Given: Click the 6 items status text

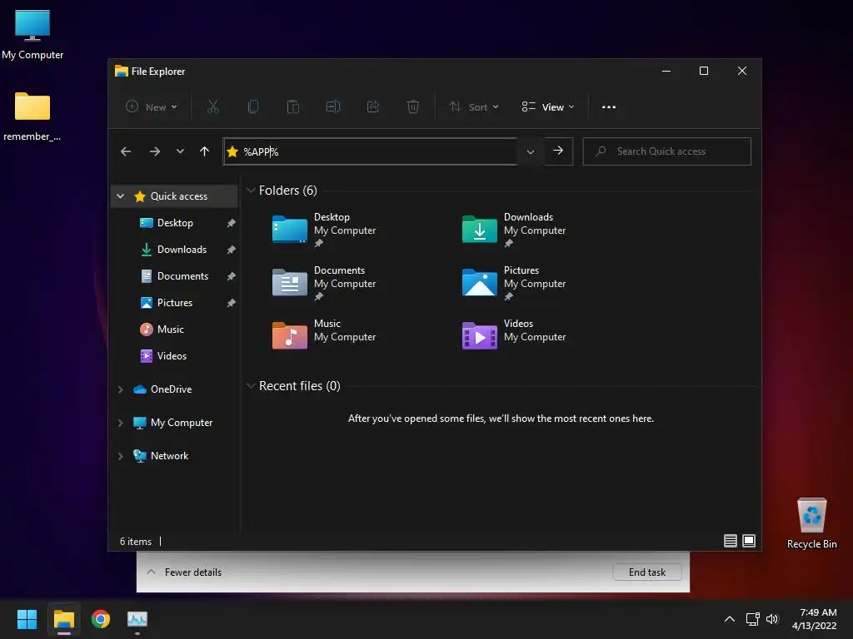Looking at the screenshot, I should point(136,541).
